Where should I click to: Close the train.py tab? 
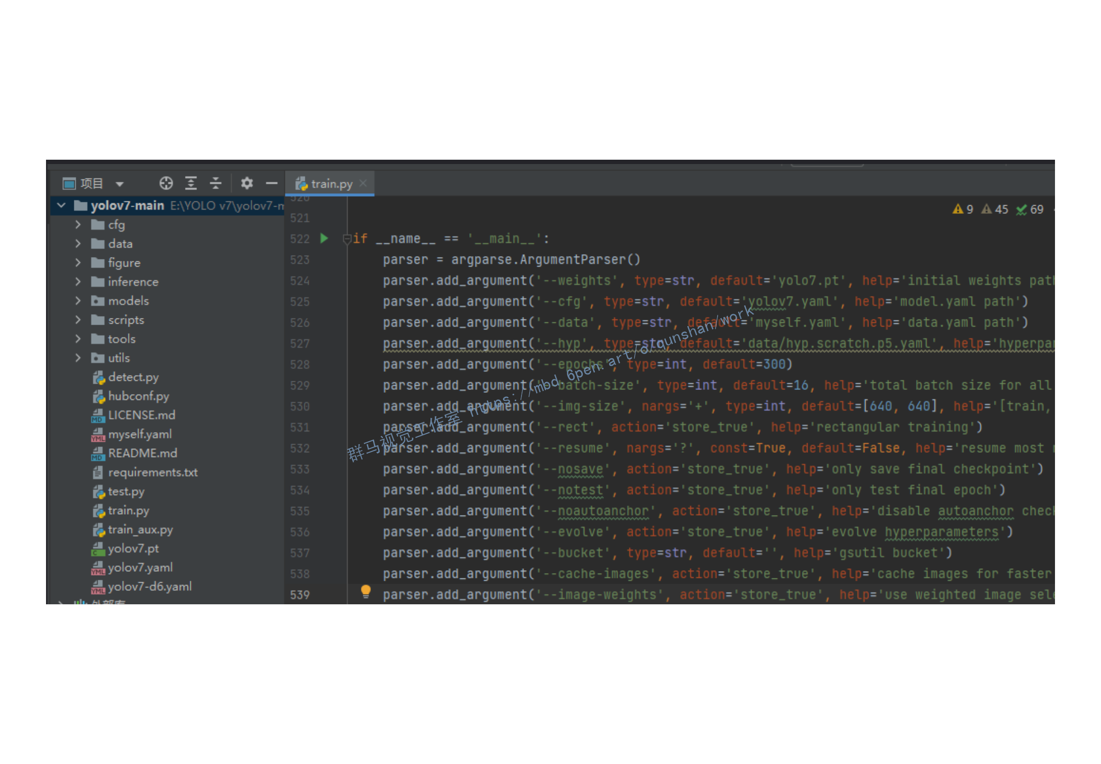coord(363,183)
